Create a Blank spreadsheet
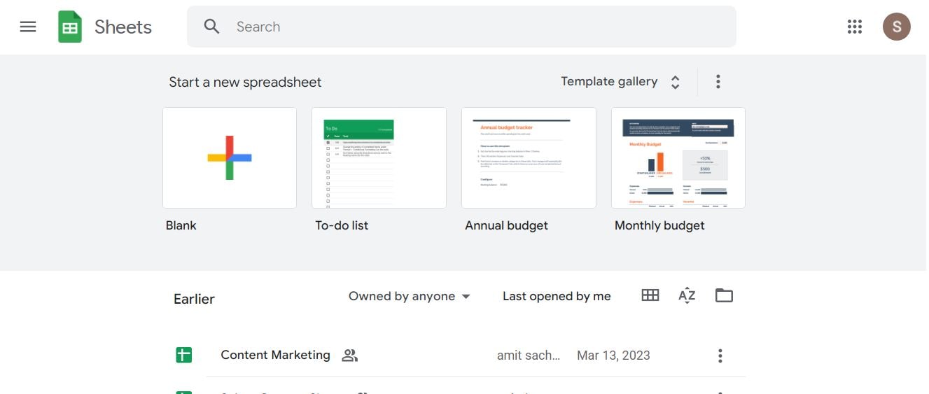This screenshot has height=394, width=929. [x=230, y=157]
